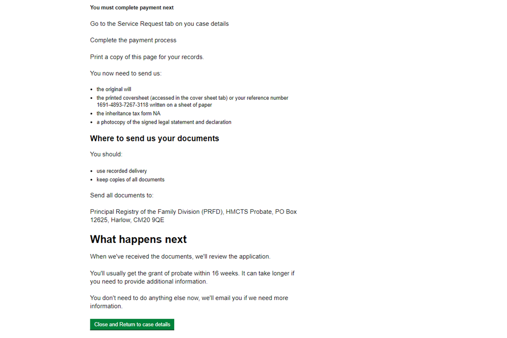Click the 'we'll email you' paragraph
Viewport: 507px width, 338px height.
pyautogui.click(x=189, y=302)
